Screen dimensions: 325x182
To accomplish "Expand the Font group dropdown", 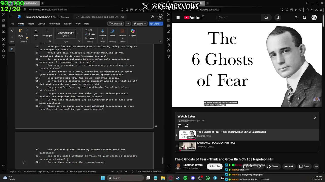I will tap(36, 38).
